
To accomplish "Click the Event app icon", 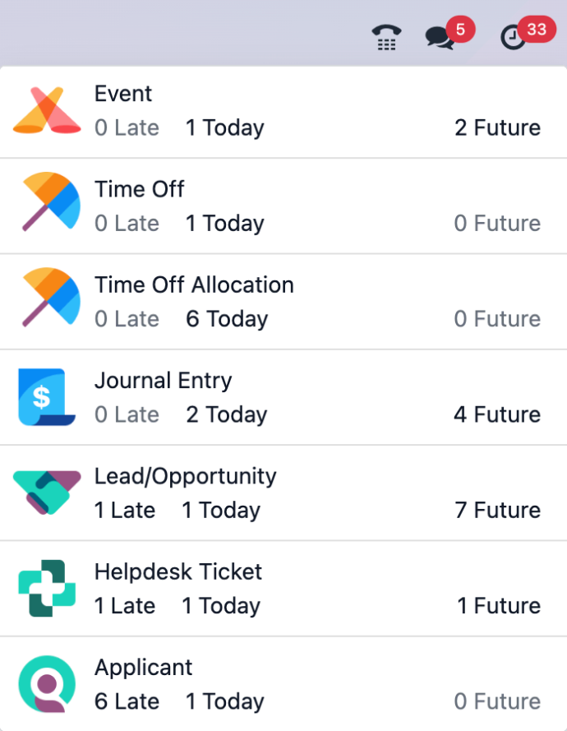I will tap(47, 112).
